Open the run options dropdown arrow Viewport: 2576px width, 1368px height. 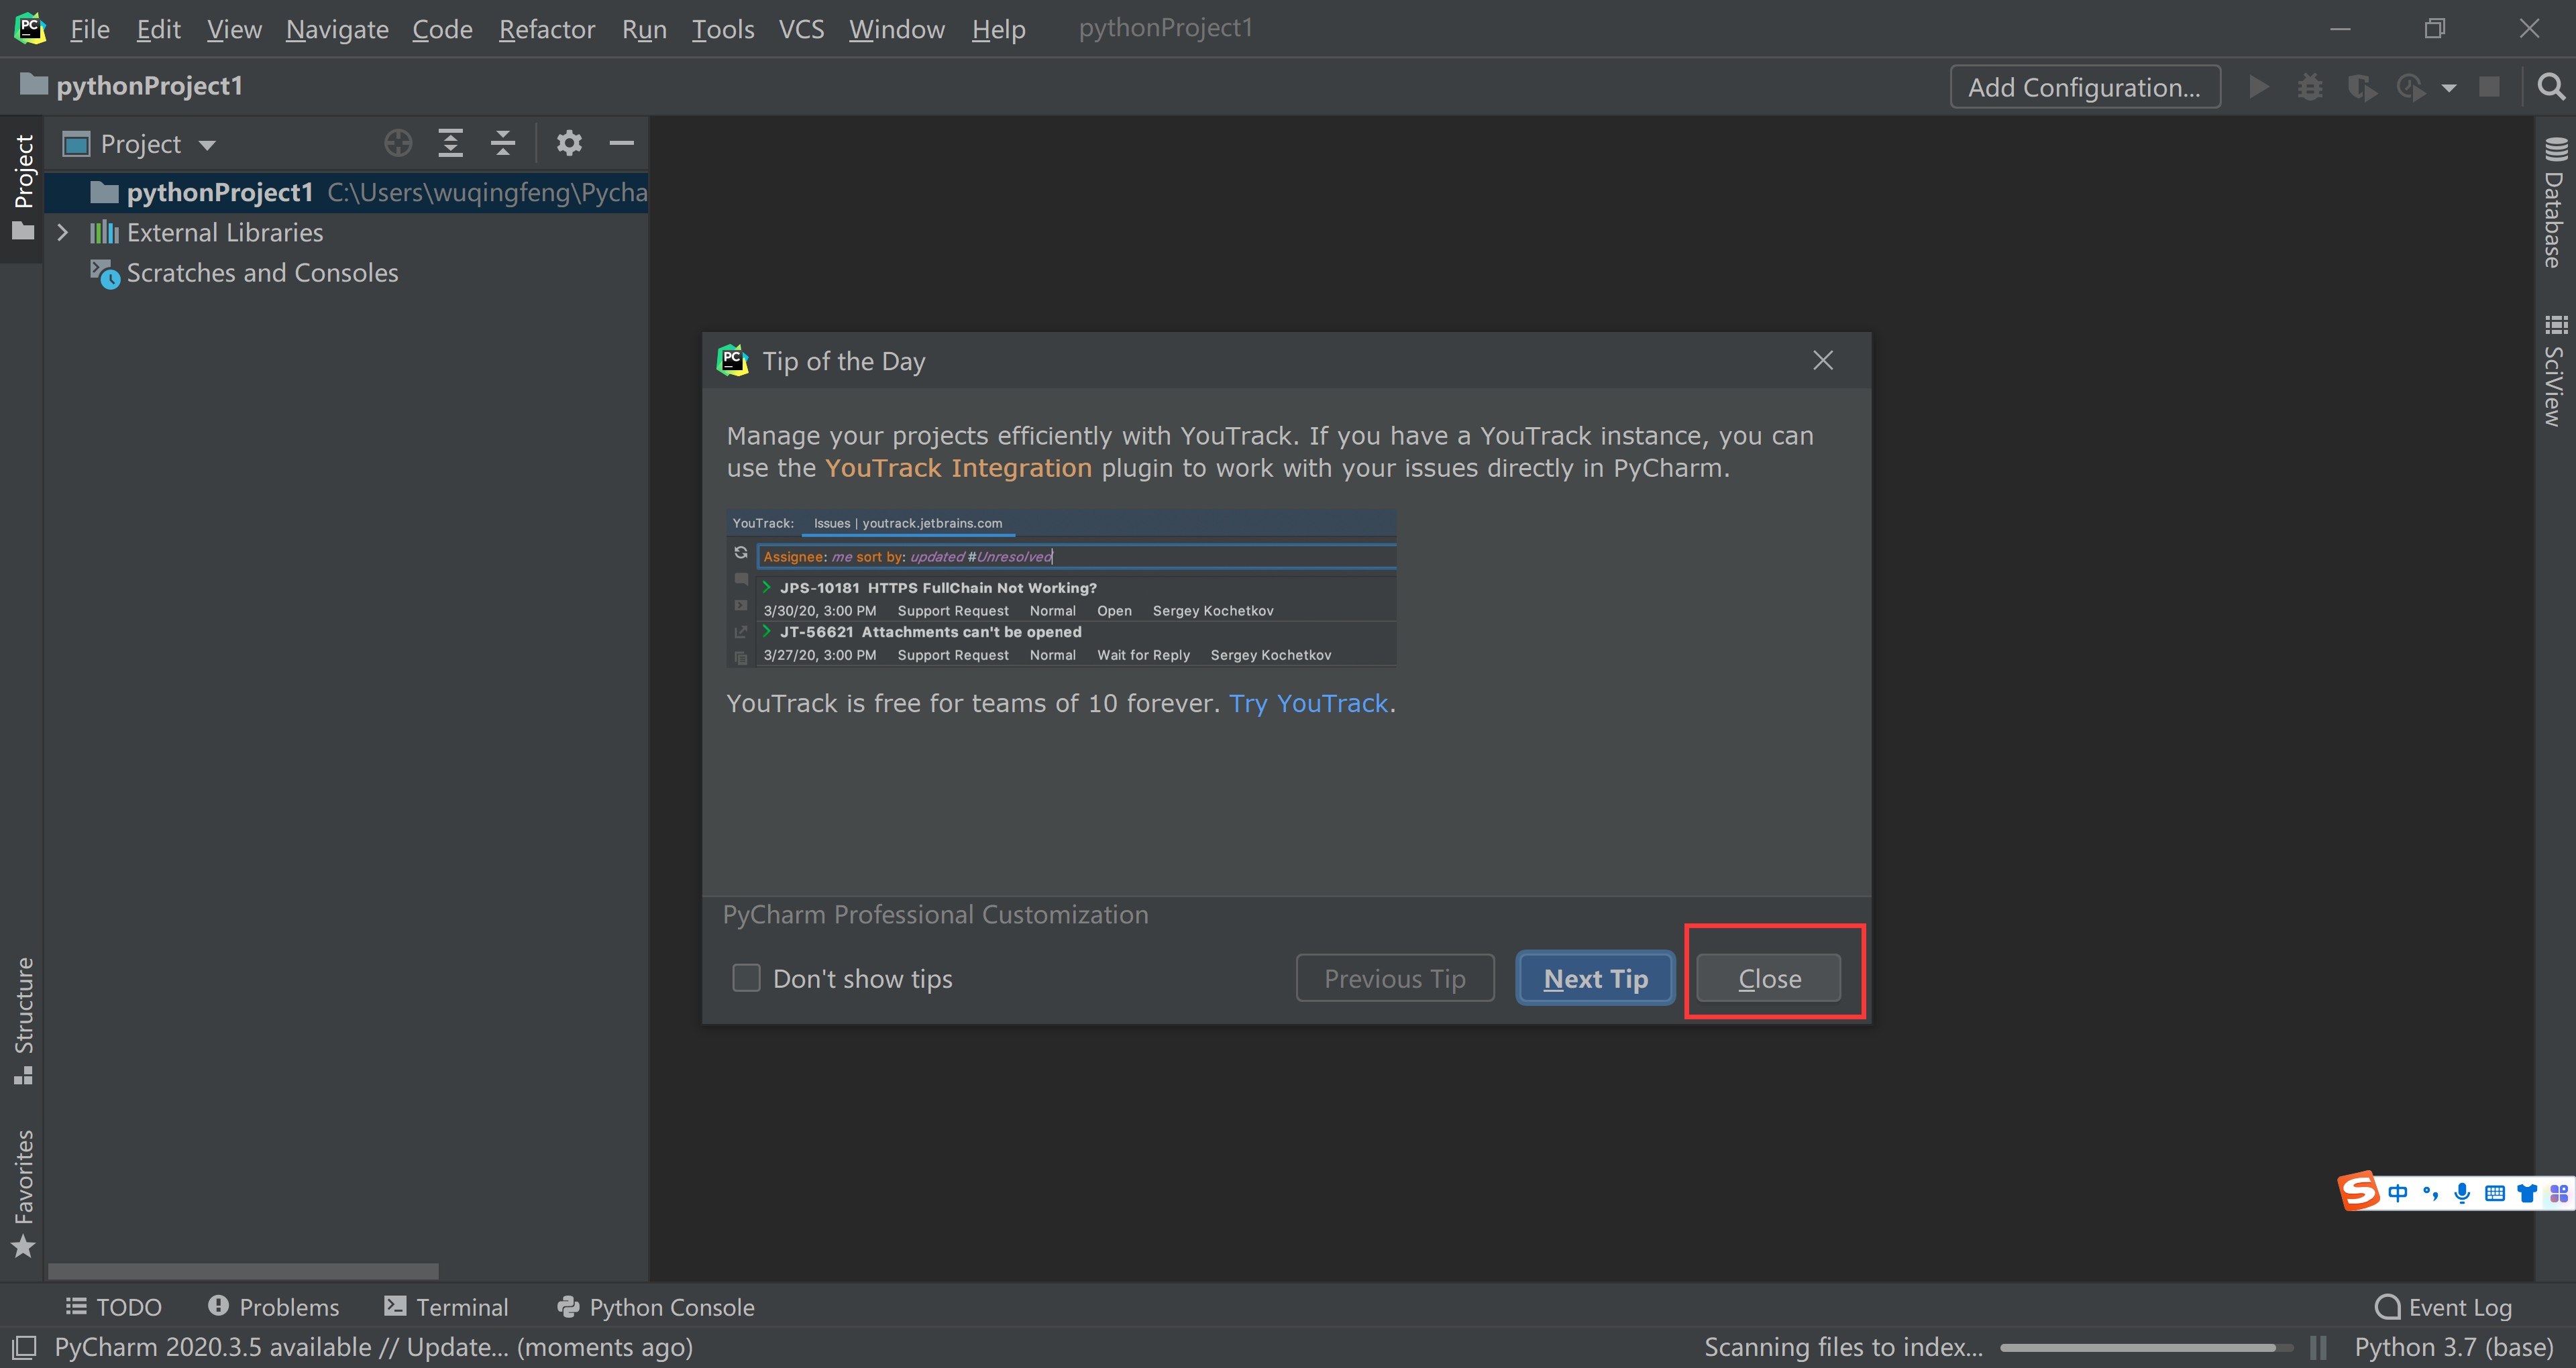(x=2449, y=88)
